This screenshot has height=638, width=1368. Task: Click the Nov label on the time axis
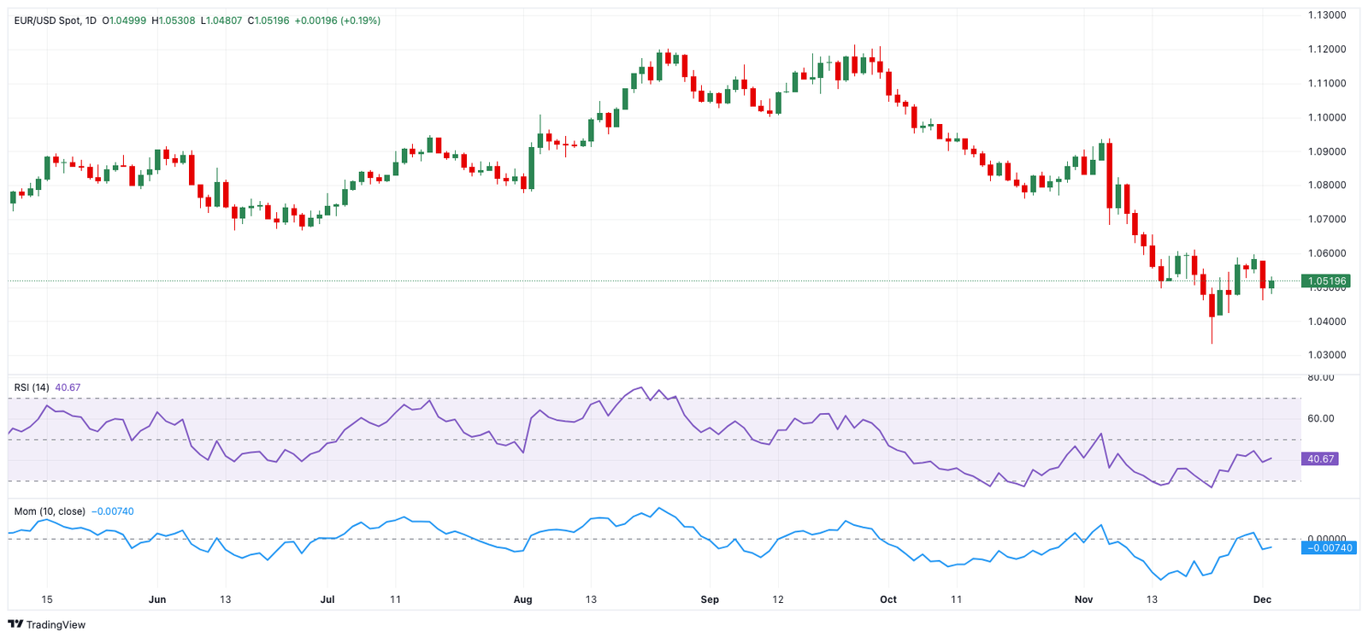pyautogui.click(x=1083, y=600)
